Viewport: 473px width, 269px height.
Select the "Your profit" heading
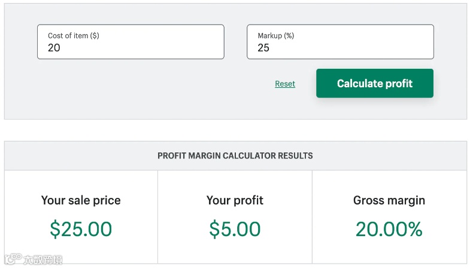[235, 200]
